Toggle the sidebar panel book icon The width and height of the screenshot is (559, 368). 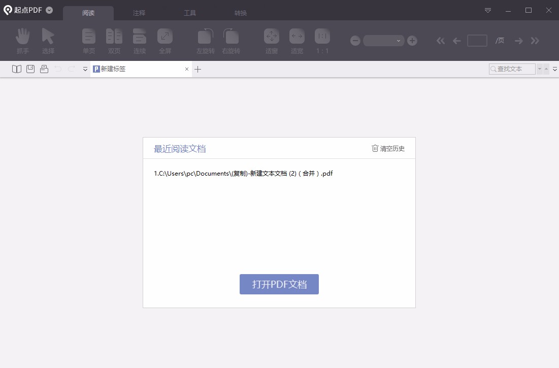17,69
